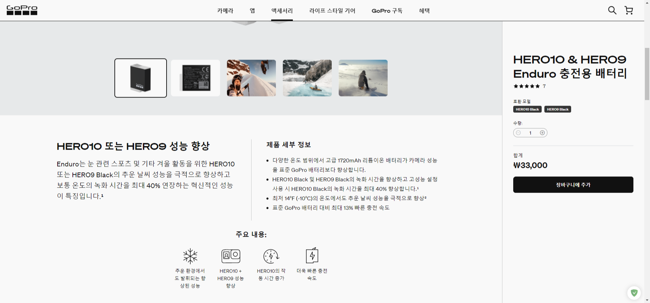Click the 주요 내용: heading

point(251,234)
